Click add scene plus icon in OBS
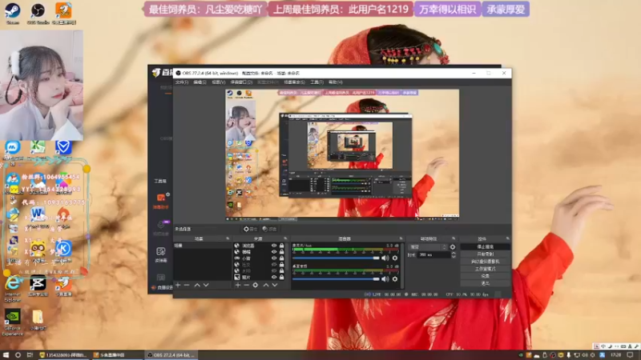641x360 pixels. click(178, 285)
